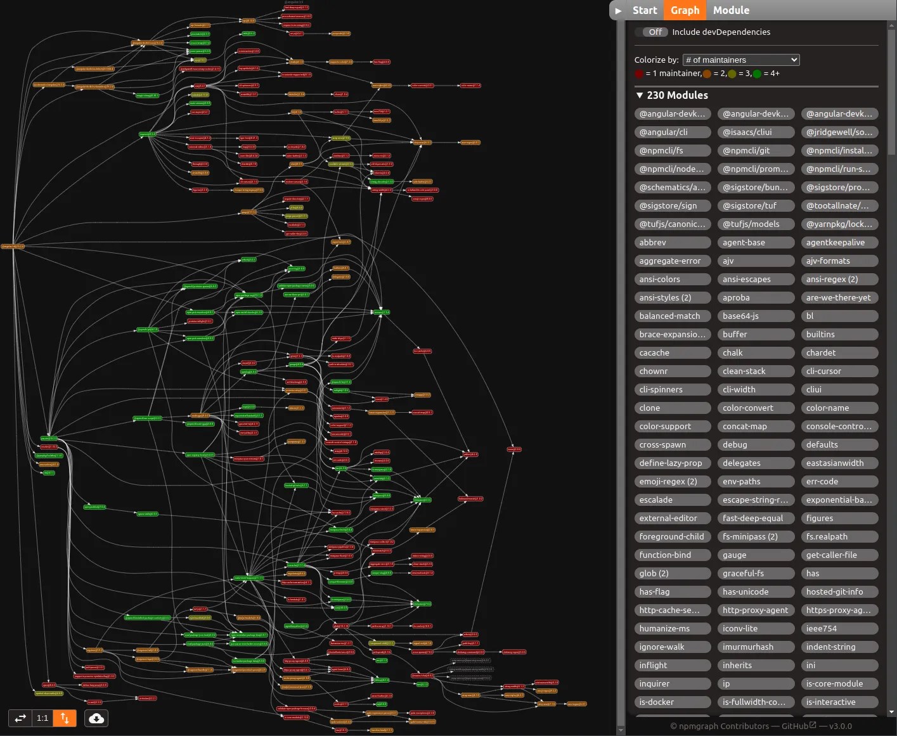Switch to the Start tab

coord(645,10)
